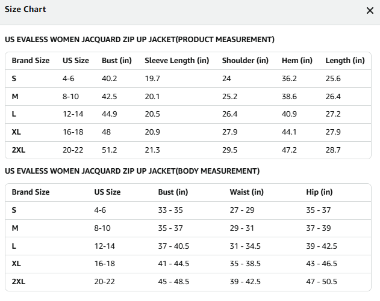Screen dimensions: 380x301
Task: Click the Sleeve Length (in) column header
Action: 177,61
